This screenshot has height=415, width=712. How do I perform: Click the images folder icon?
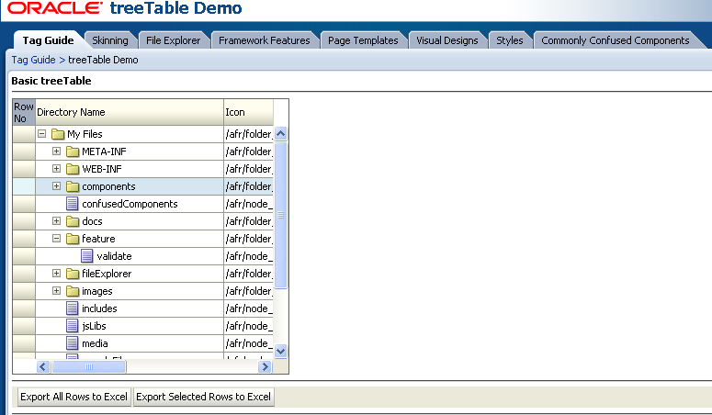click(72, 291)
